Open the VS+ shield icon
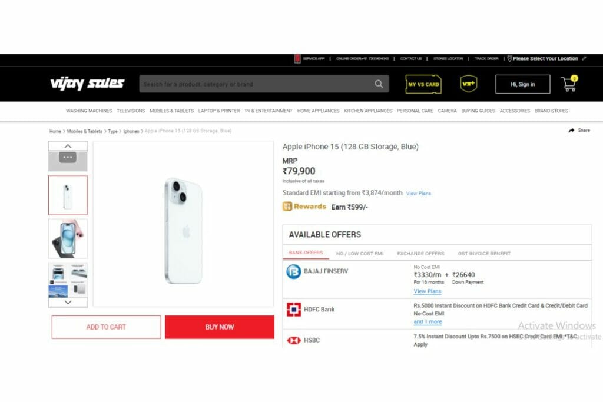The width and height of the screenshot is (603, 402). [x=468, y=84]
